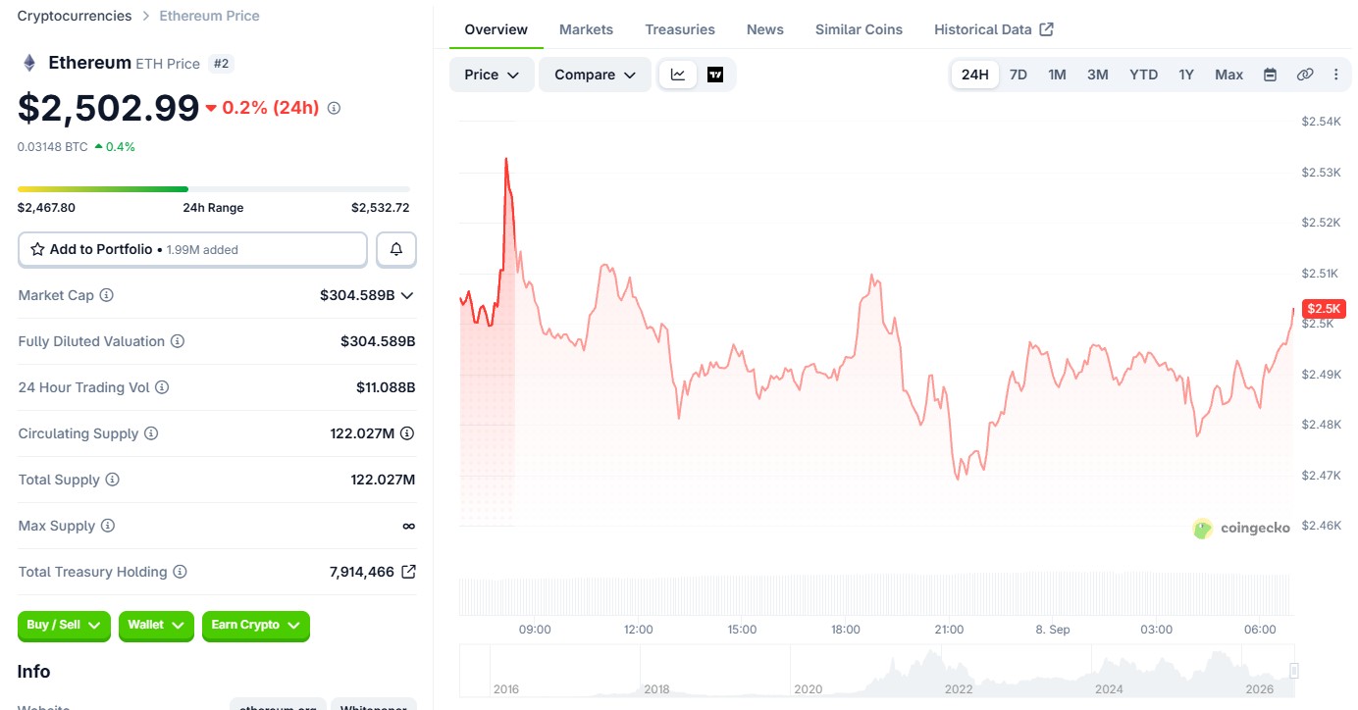This screenshot has width=1358, height=710.
Task: Open 24 Hour Trading Vol info icon
Action: coord(162,387)
